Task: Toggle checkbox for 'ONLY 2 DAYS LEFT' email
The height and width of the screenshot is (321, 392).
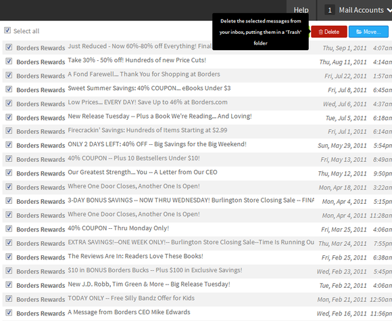Action: [9, 145]
